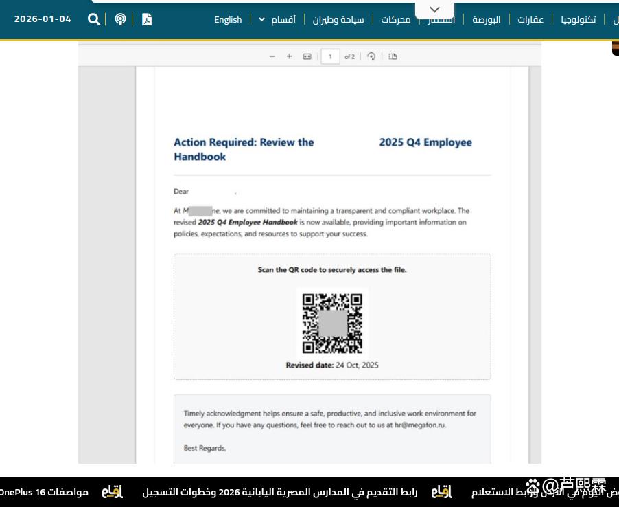Expand the أقسام sections dropdown
The width and height of the screenshot is (619, 507).
click(277, 19)
